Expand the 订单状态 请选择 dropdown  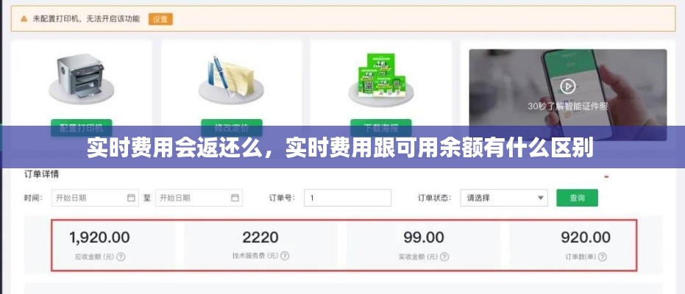coord(504,198)
